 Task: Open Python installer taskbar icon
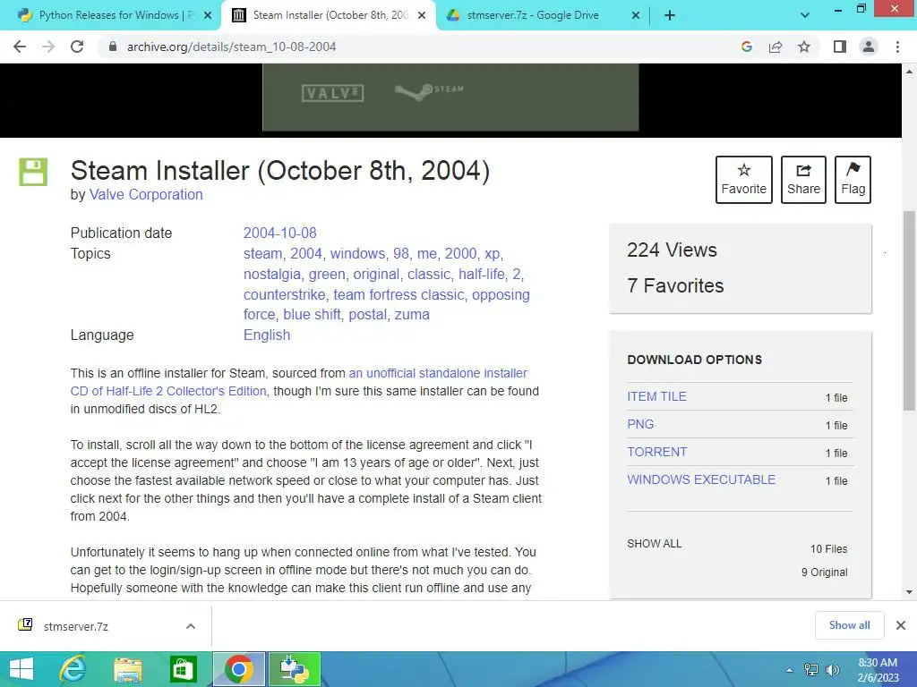coord(294,669)
